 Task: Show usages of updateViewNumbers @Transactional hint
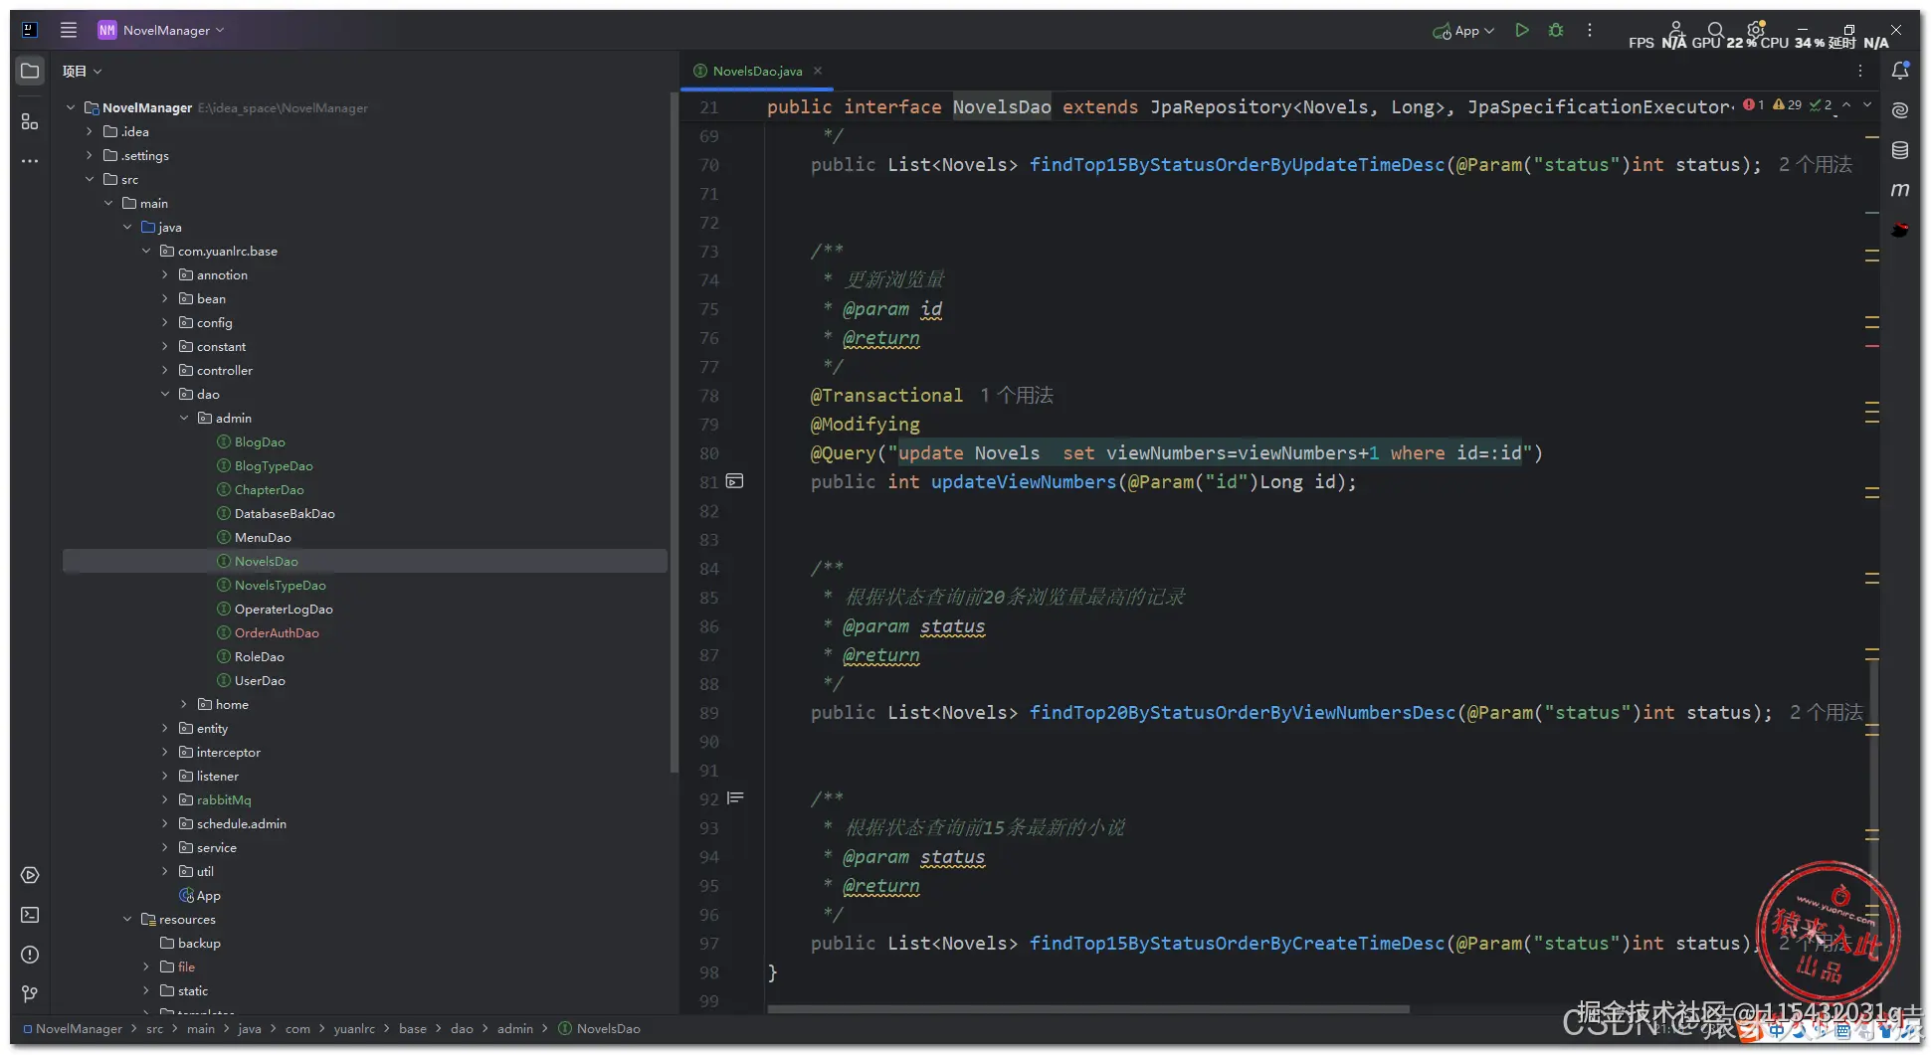click(x=1016, y=396)
